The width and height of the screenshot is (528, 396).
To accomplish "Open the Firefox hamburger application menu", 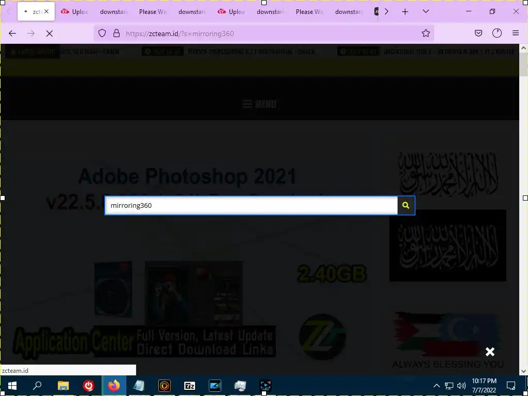I will tap(516, 34).
